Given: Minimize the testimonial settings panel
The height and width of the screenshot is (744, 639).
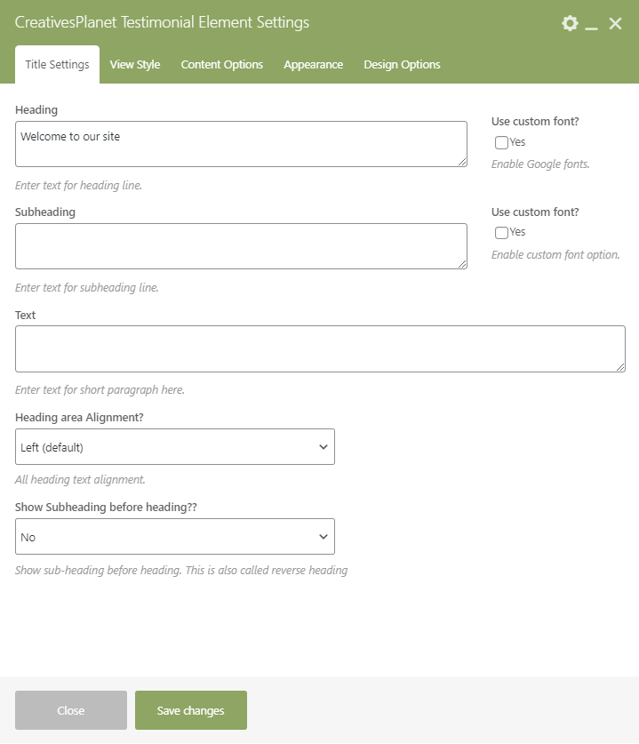Looking at the screenshot, I should pos(592,24).
